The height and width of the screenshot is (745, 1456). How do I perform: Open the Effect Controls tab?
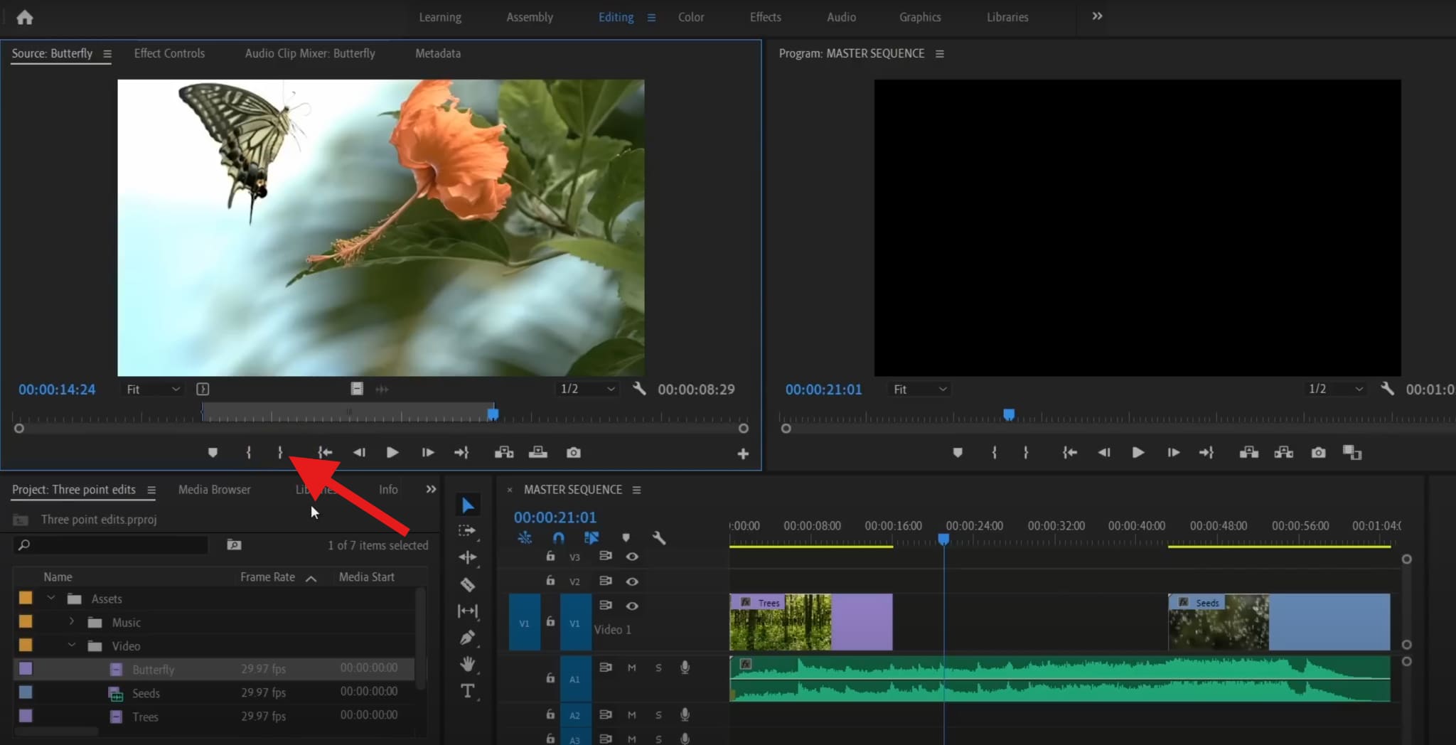point(169,53)
